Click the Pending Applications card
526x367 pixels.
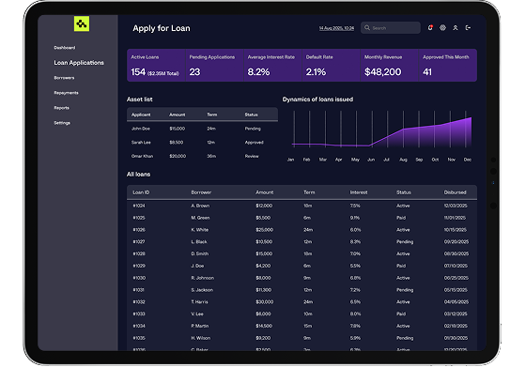coord(214,66)
